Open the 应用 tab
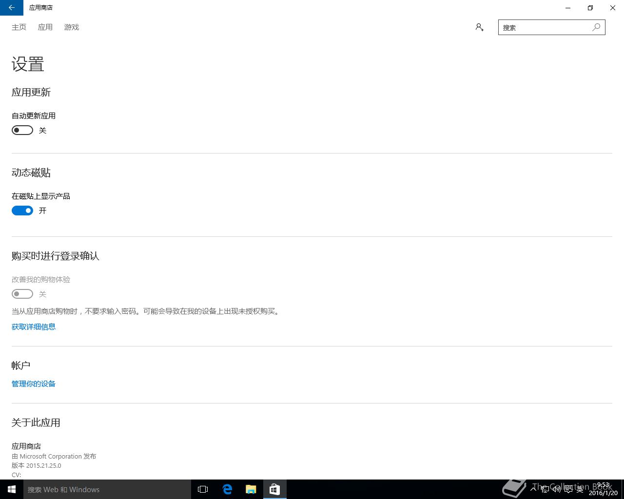624x499 pixels. pyautogui.click(x=45, y=27)
